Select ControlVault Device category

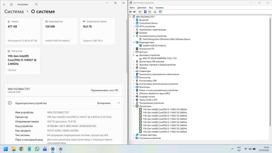[148, 23]
